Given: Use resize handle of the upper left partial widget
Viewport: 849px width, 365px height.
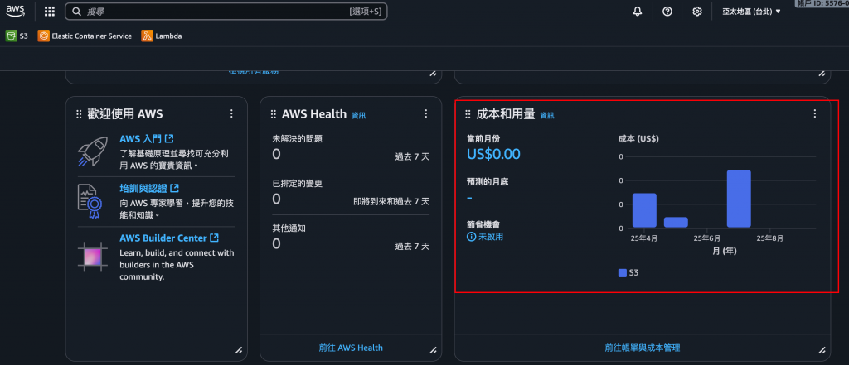Looking at the screenshot, I should point(433,74).
